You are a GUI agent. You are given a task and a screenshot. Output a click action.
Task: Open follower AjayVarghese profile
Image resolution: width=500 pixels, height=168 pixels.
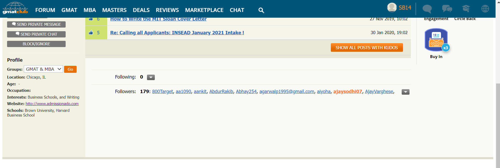click(x=379, y=92)
